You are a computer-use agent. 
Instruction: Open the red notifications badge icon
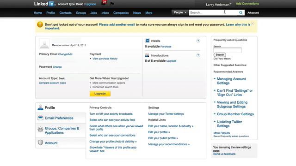[104, 2]
